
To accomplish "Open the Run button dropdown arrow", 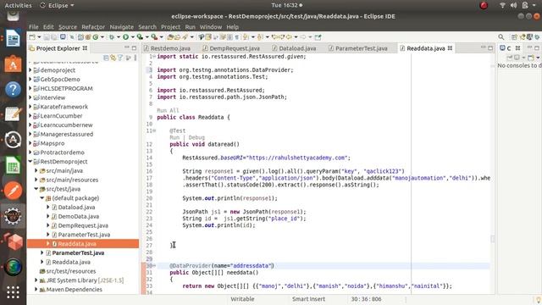I will (x=132, y=37).
